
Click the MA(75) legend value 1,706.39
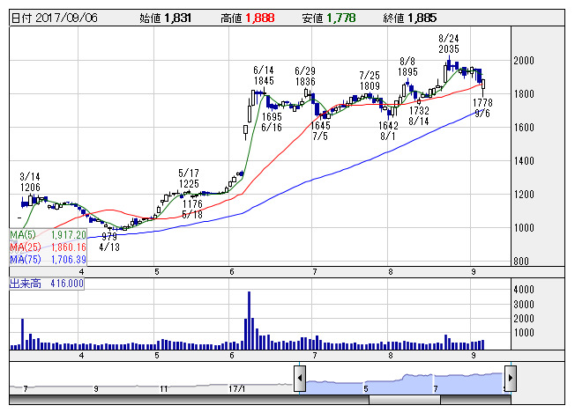click(68, 260)
